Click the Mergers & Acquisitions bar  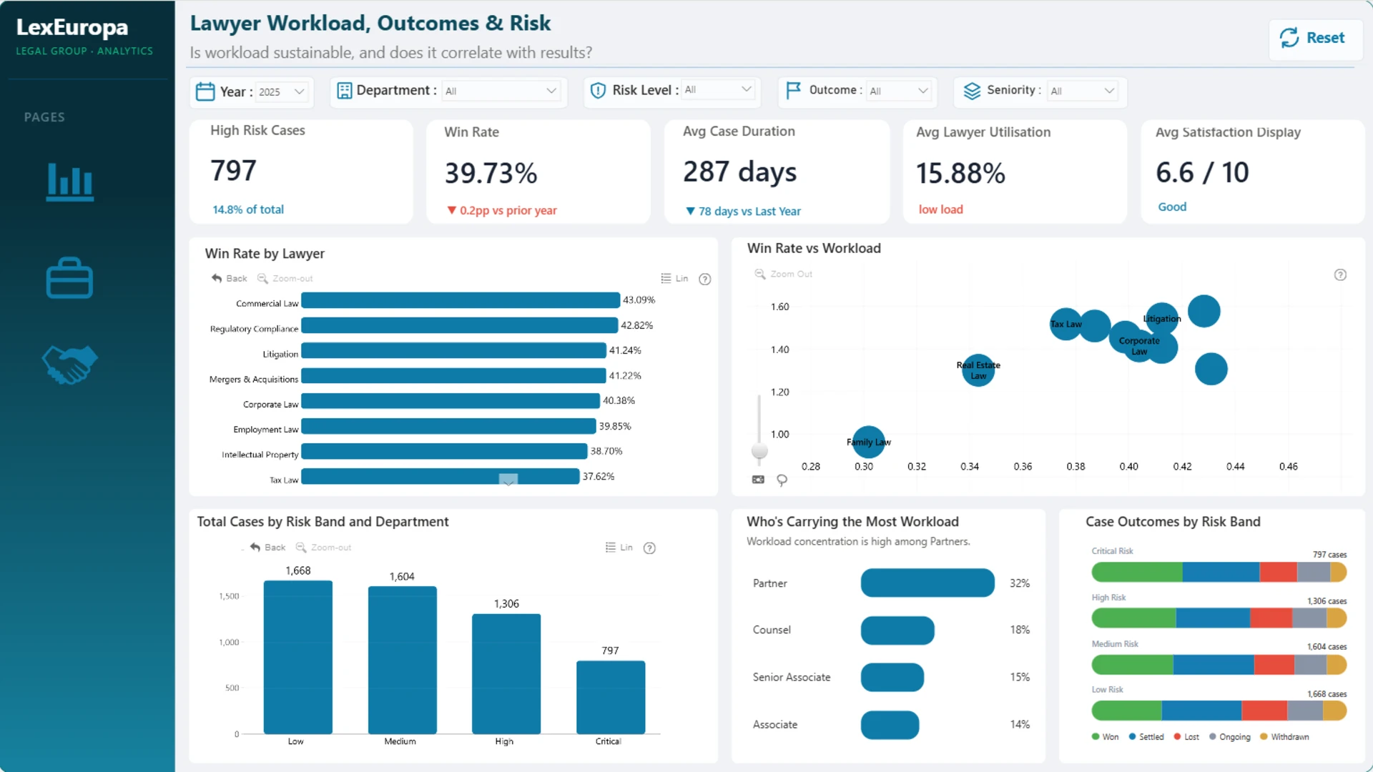coord(454,375)
